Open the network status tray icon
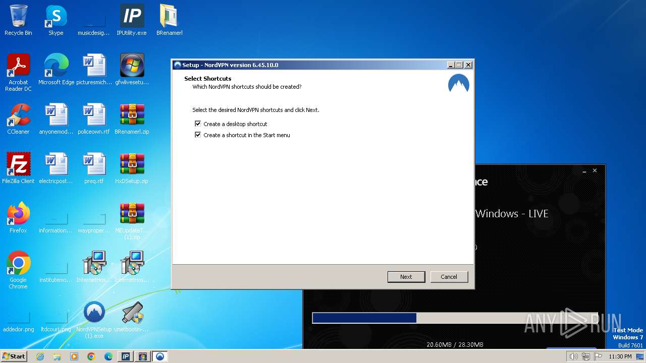Viewport: 646px width, 363px height. coord(586,356)
